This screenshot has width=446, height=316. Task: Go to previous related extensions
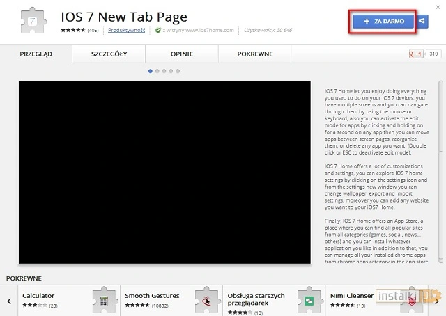[9, 301]
